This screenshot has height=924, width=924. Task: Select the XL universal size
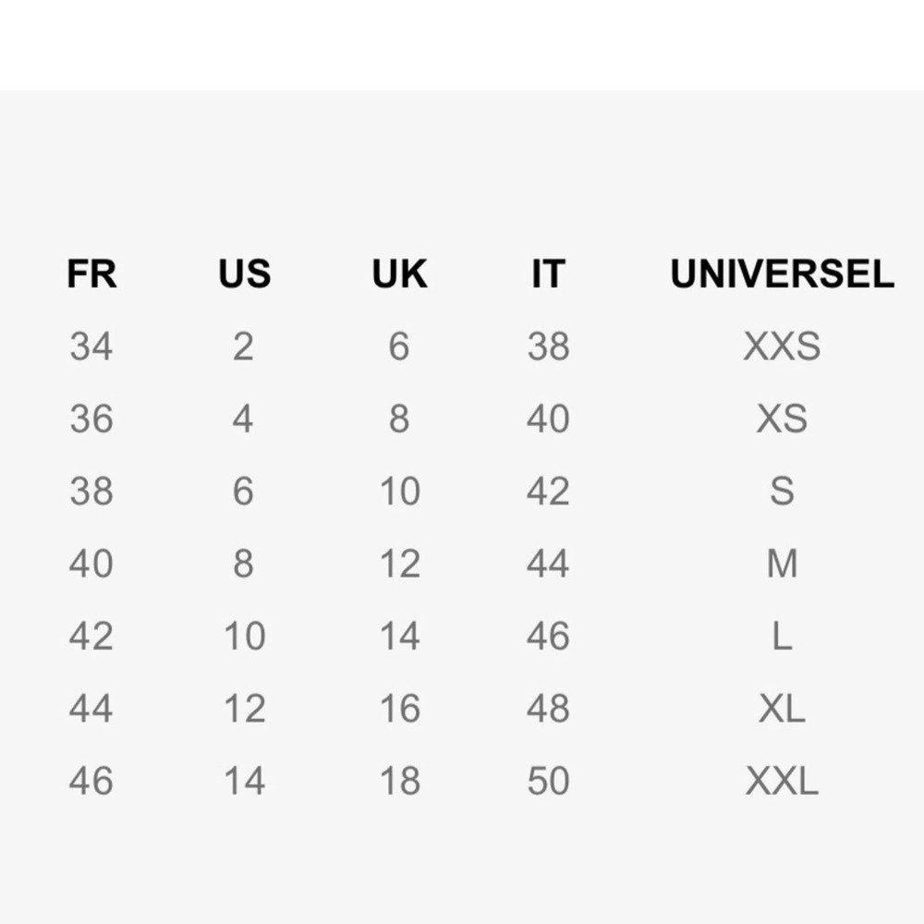[x=782, y=709]
